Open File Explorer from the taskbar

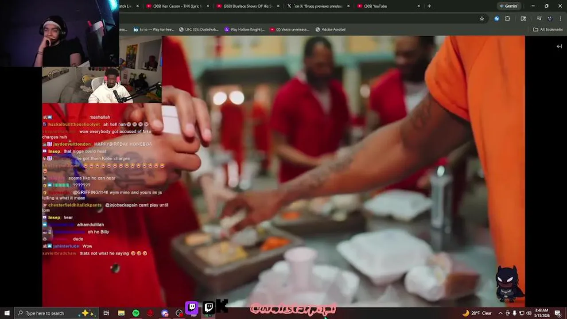[x=121, y=313]
